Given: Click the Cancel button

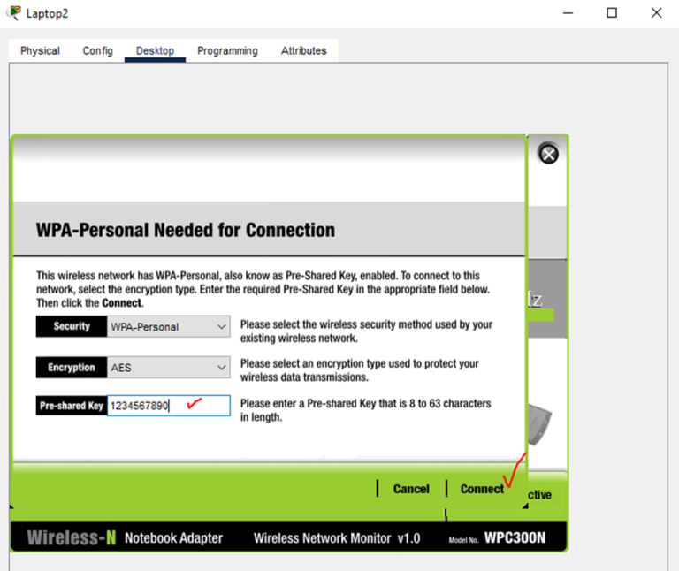Looking at the screenshot, I should (x=411, y=489).
